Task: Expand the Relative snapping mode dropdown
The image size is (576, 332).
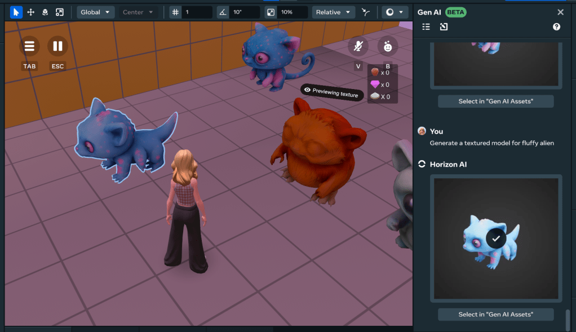Action: pos(333,12)
